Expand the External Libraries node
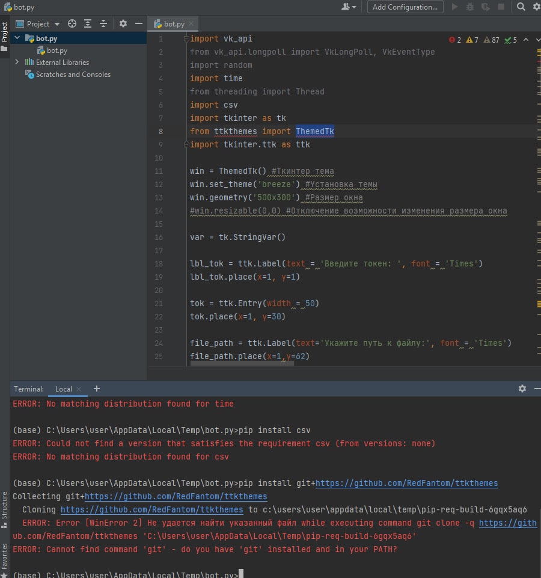Screen dimensions: 541x578 point(17,62)
